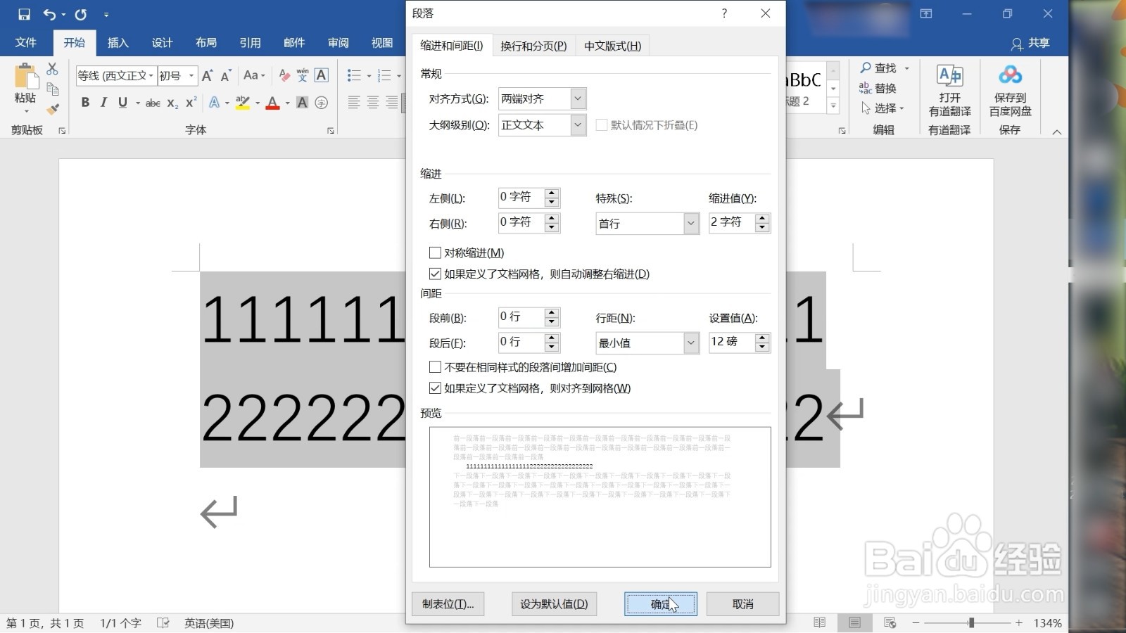Click the Redo icon in quick access
The height and width of the screenshot is (633, 1126).
point(81,14)
